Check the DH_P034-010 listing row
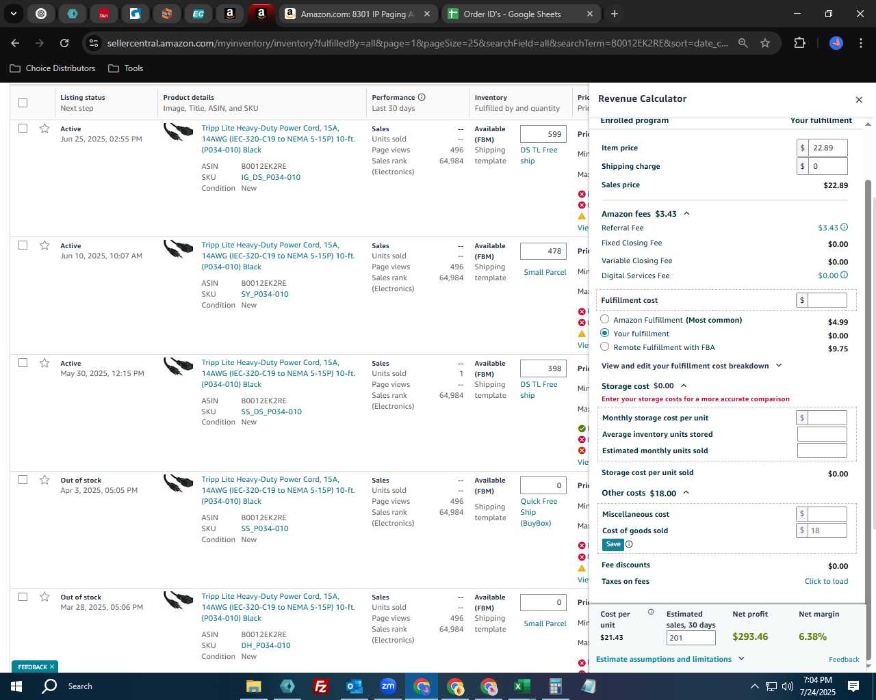The height and width of the screenshot is (700, 876). click(x=23, y=597)
